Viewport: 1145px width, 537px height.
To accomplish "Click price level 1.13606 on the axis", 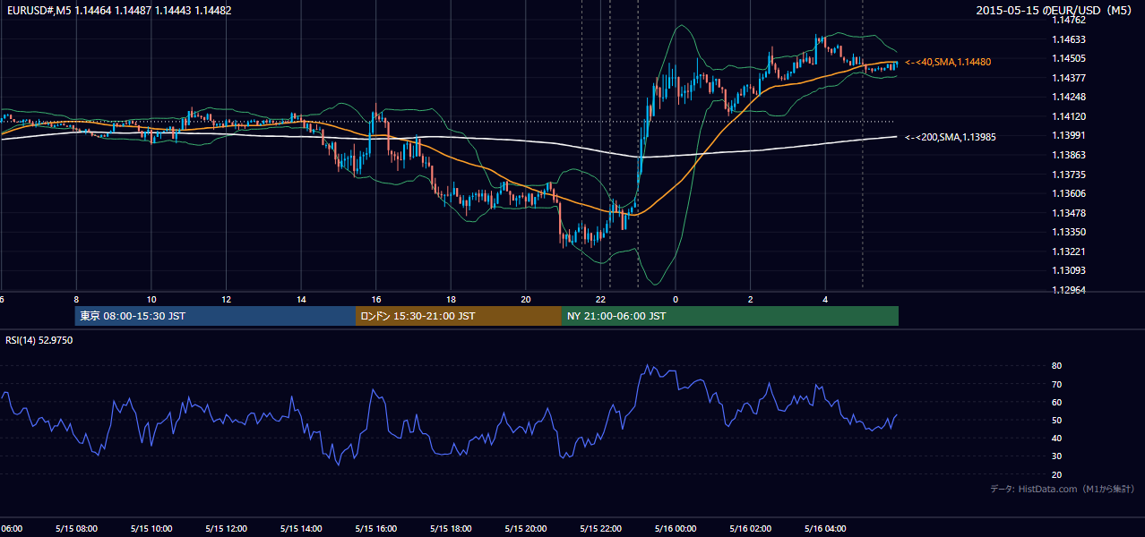I will click(1069, 193).
